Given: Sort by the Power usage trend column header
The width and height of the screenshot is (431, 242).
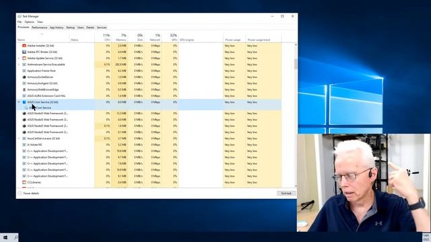Looking at the screenshot, I should coord(263,37).
